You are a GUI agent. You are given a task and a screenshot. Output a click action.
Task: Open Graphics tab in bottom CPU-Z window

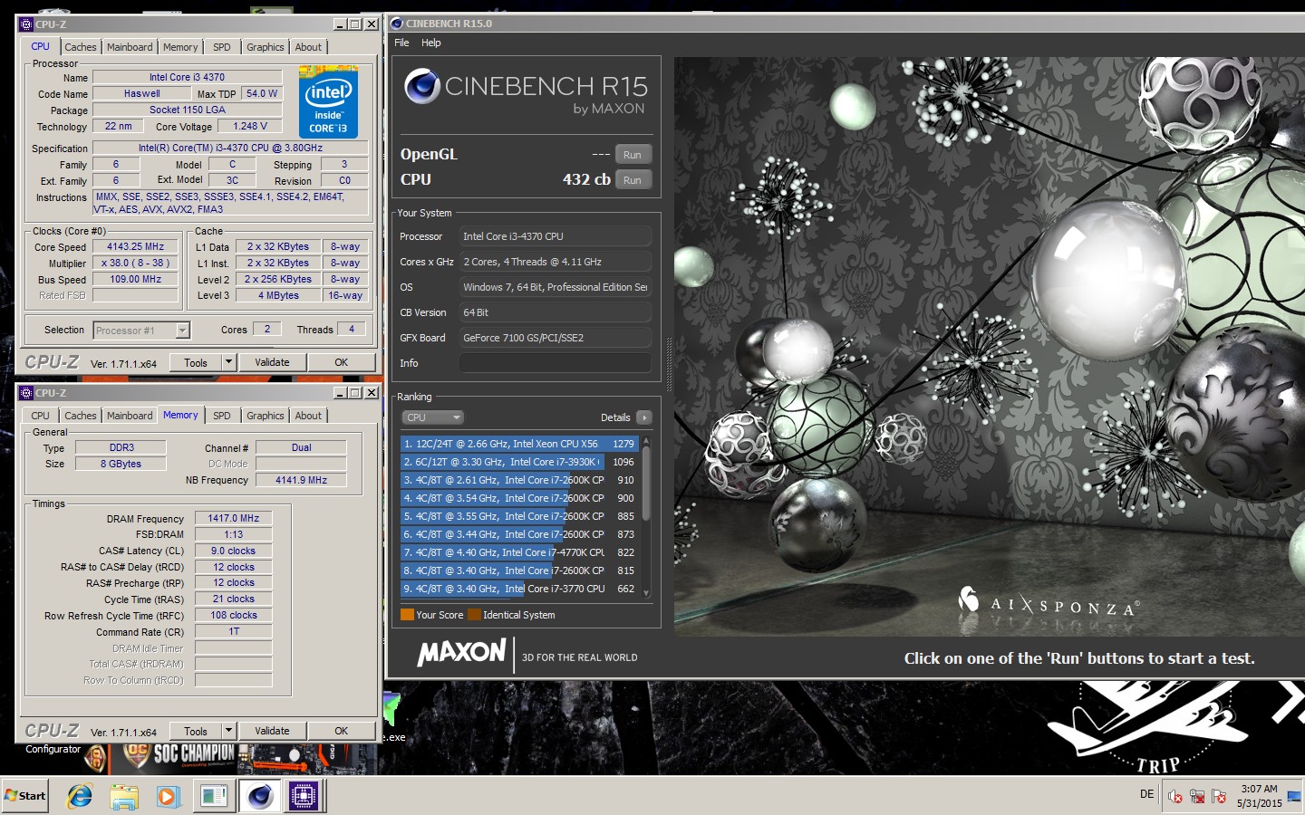(x=266, y=416)
